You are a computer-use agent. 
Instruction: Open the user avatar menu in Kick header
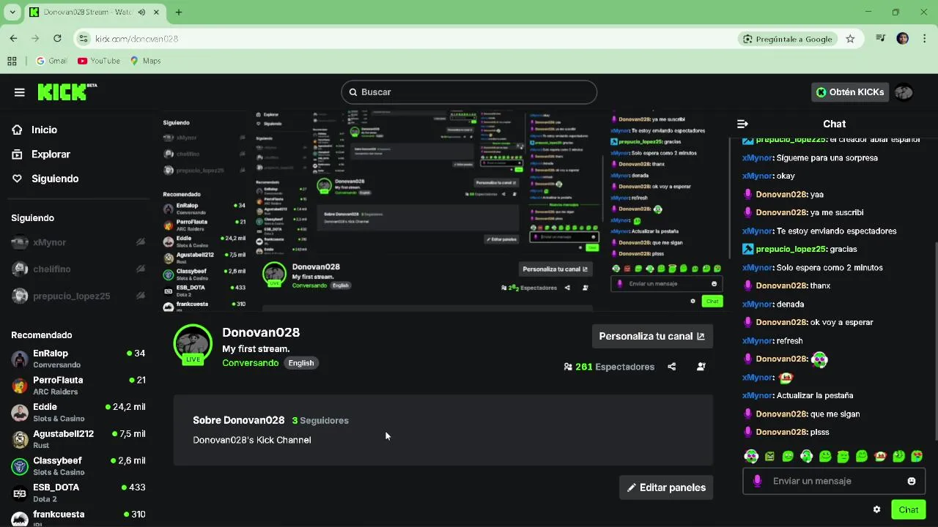click(x=904, y=92)
